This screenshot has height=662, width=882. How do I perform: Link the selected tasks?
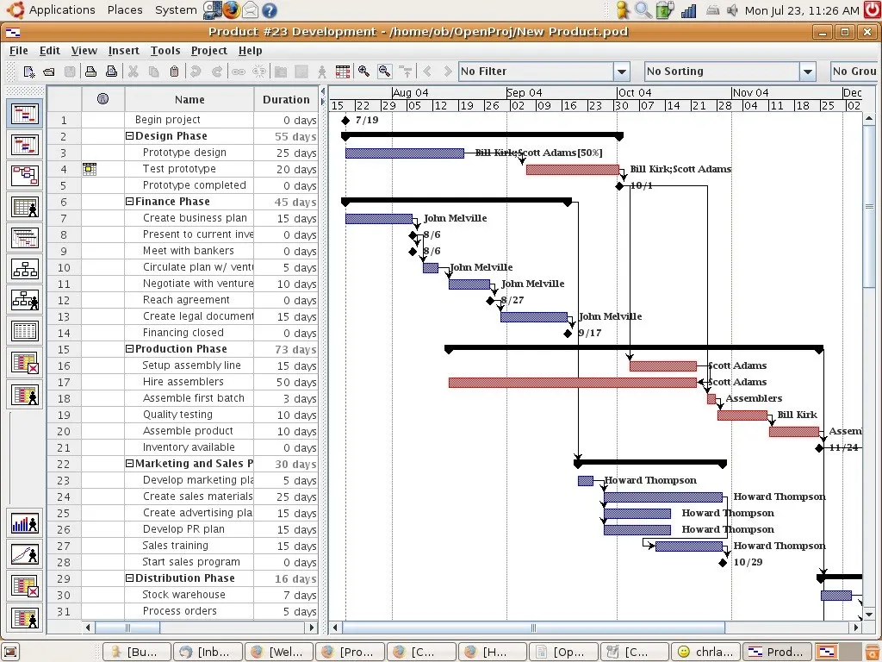(x=239, y=72)
